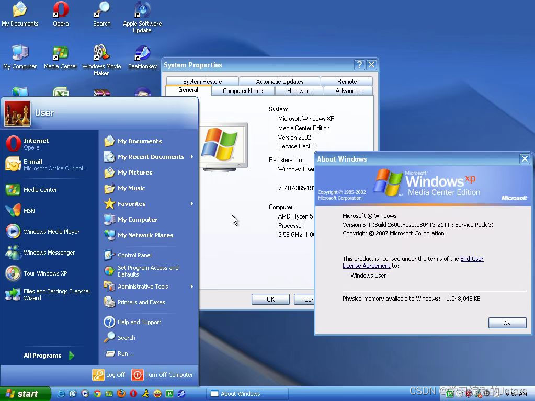
Task: Start Windows Media Player from Start menu
Action: coord(50,232)
